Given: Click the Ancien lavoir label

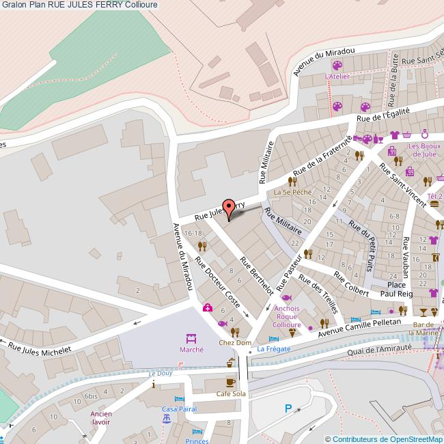Looking at the screenshot, I should (100, 417).
